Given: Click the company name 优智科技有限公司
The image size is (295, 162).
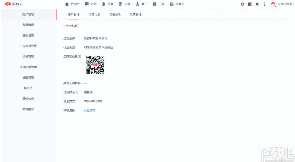Looking at the screenshot, I should coord(96,38).
